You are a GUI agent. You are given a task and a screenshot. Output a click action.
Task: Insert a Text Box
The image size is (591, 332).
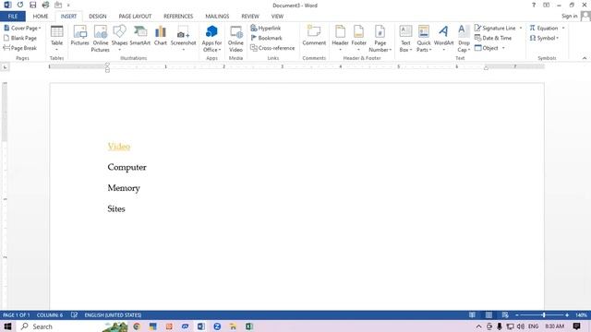click(405, 39)
